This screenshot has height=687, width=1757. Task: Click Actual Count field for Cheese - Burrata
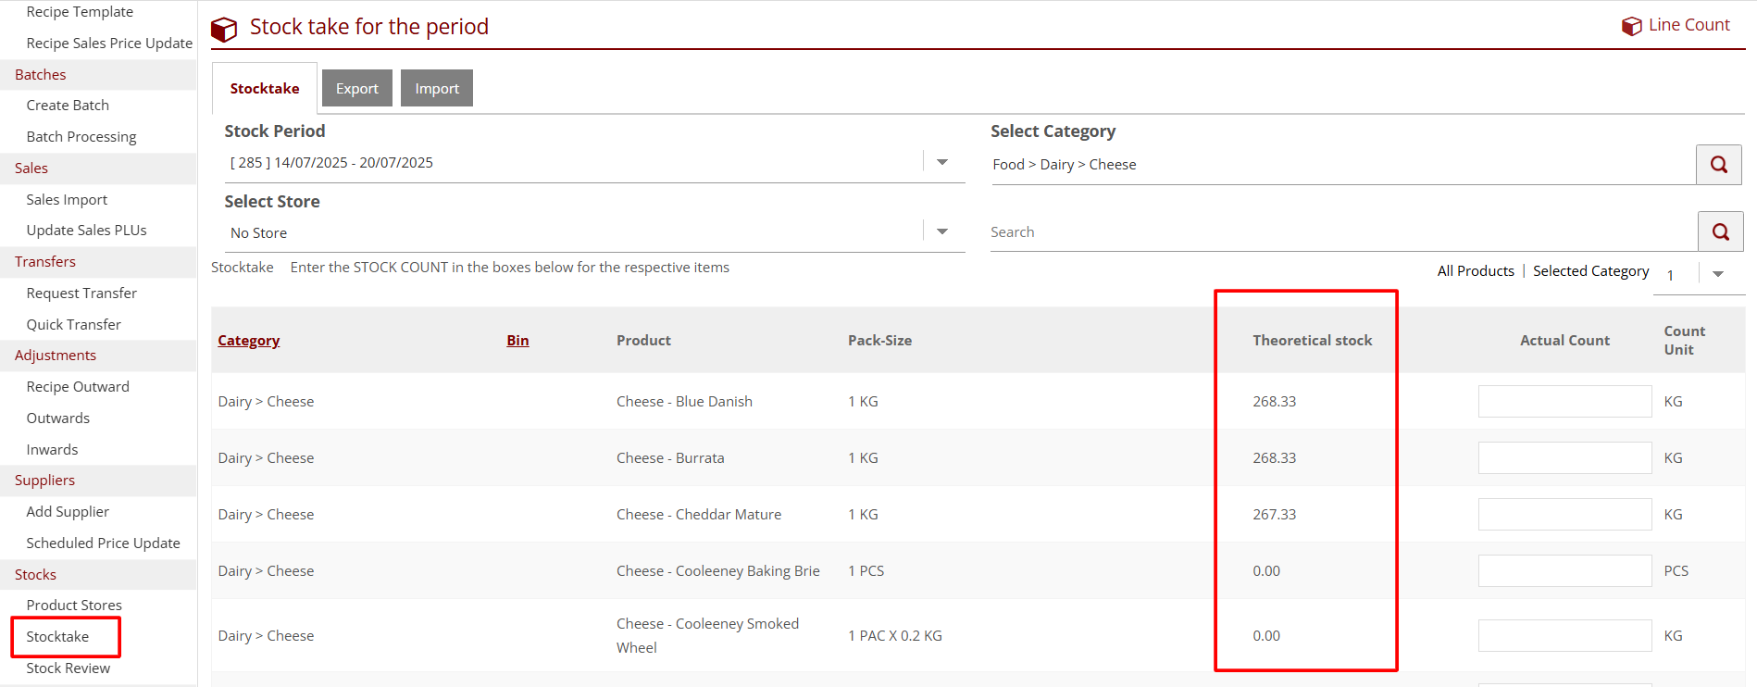[x=1564, y=458]
